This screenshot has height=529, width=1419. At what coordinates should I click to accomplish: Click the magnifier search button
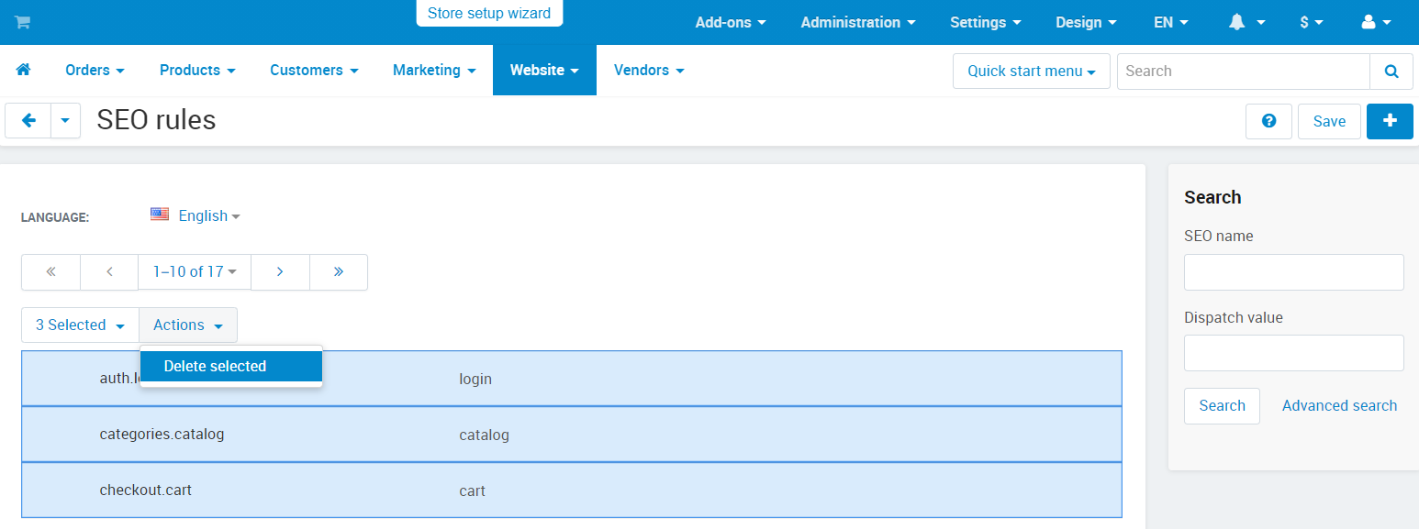coord(1391,71)
